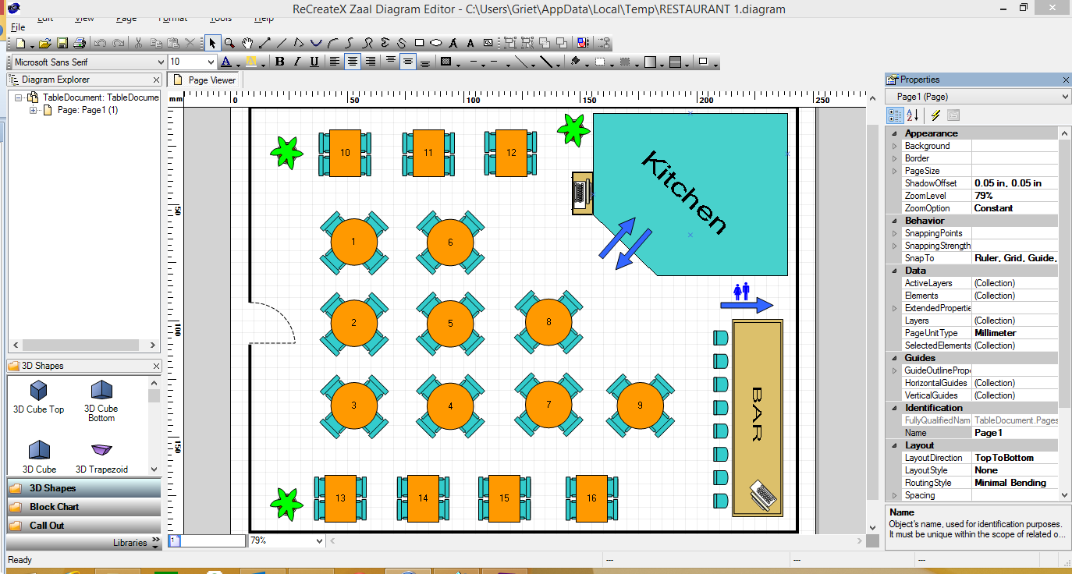
Task: Toggle Underline text formatting
Action: coord(314,62)
